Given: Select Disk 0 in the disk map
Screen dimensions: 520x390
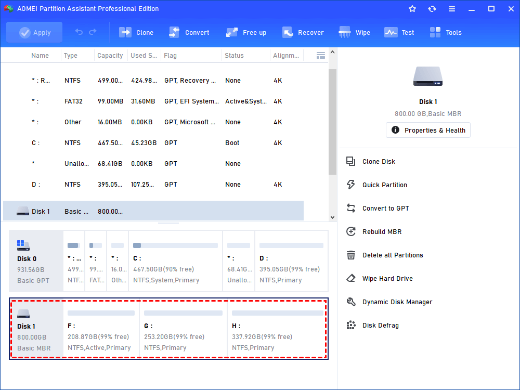Looking at the screenshot, I should pyautogui.click(x=36, y=262).
